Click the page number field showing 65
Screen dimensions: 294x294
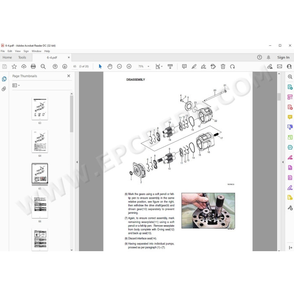click(x=75, y=66)
